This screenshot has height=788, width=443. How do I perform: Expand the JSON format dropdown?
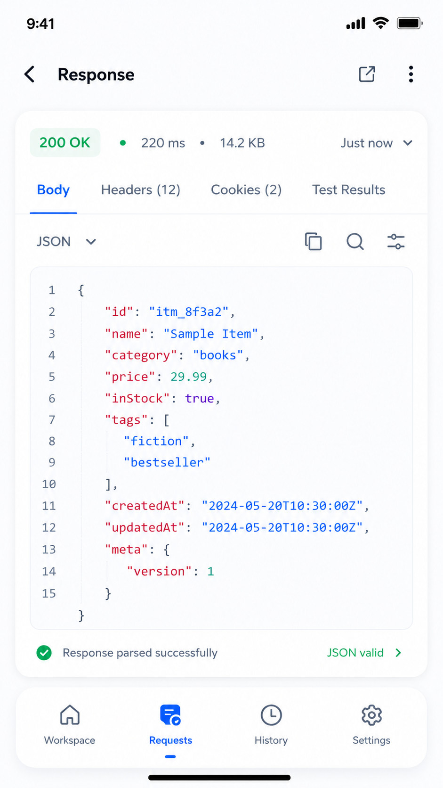click(66, 242)
